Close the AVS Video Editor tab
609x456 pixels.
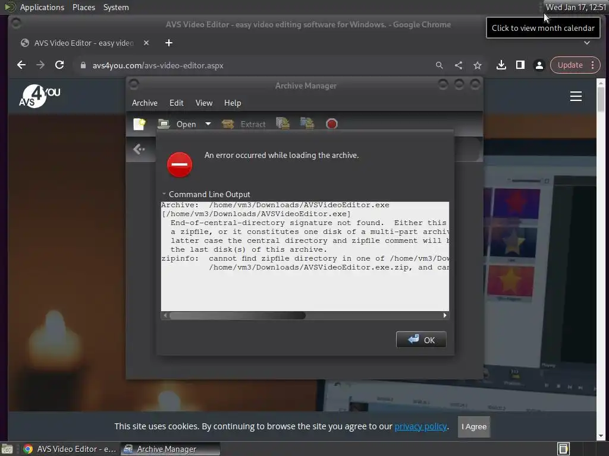[146, 43]
